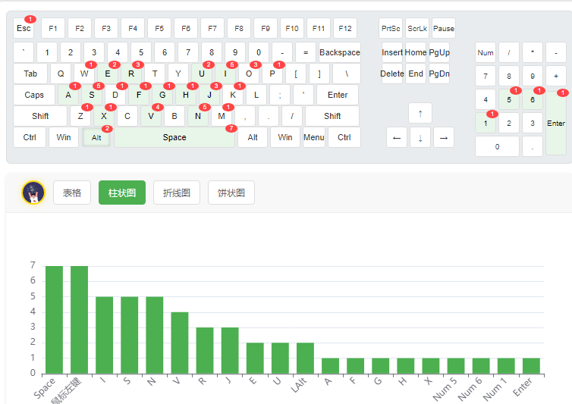Click the Tab key
The width and height of the screenshot is (572, 404).
tap(30, 74)
